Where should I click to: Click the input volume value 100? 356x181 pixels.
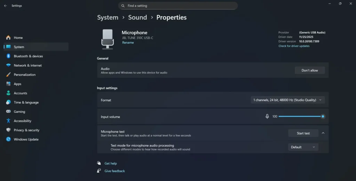[275, 117]
